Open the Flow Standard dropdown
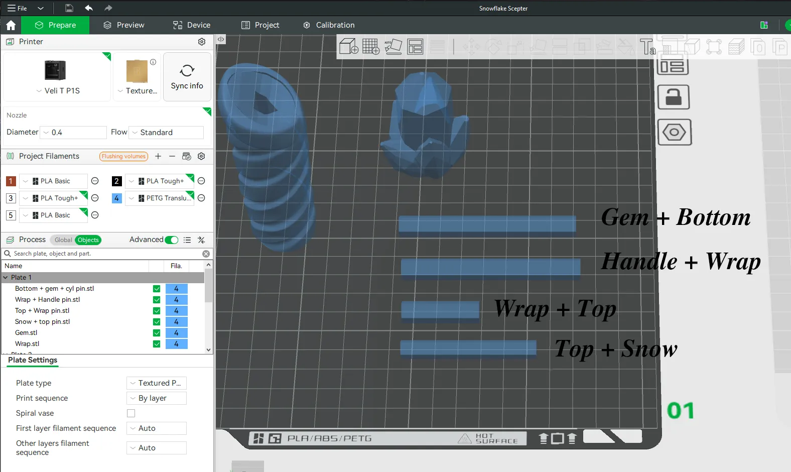 click(x=166, y=133)
